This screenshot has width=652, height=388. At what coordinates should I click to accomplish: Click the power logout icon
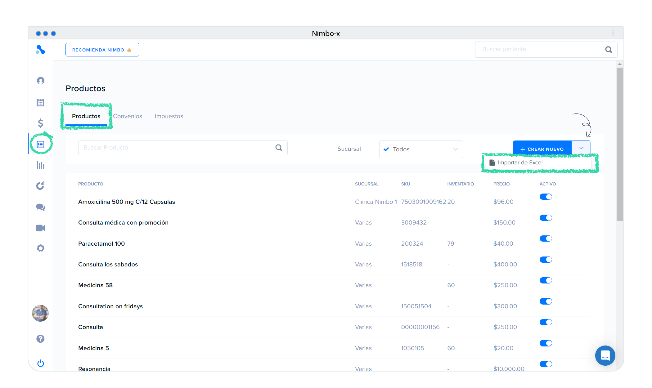click(x=40, y=363)
